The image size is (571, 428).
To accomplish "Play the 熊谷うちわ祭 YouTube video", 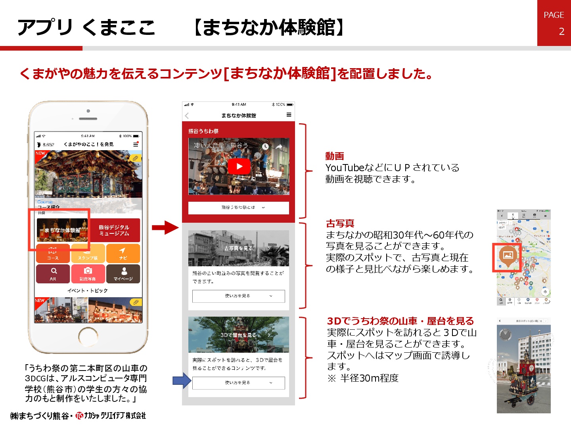I will pyautogui.click(x=239, y=166).
